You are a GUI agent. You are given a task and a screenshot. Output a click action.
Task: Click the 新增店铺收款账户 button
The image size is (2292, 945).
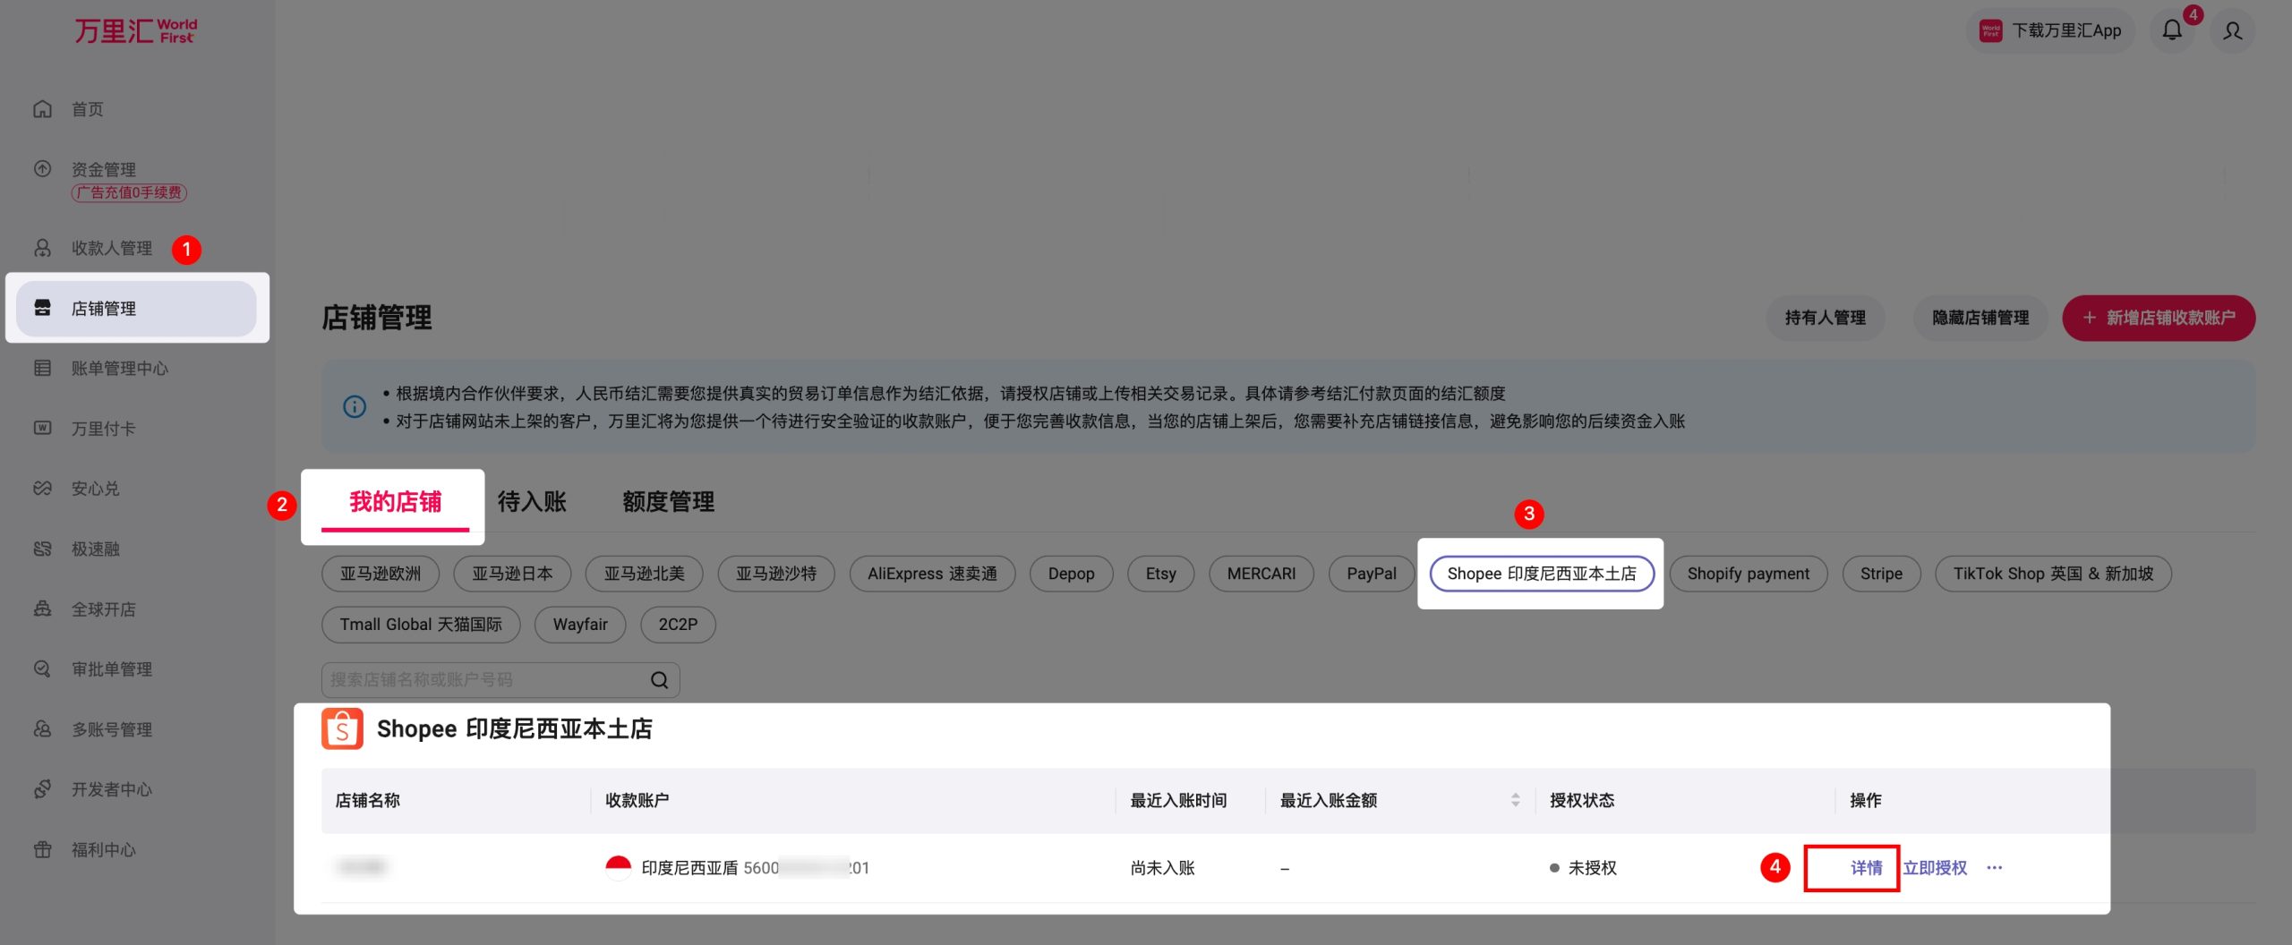tap(2158, 318)
